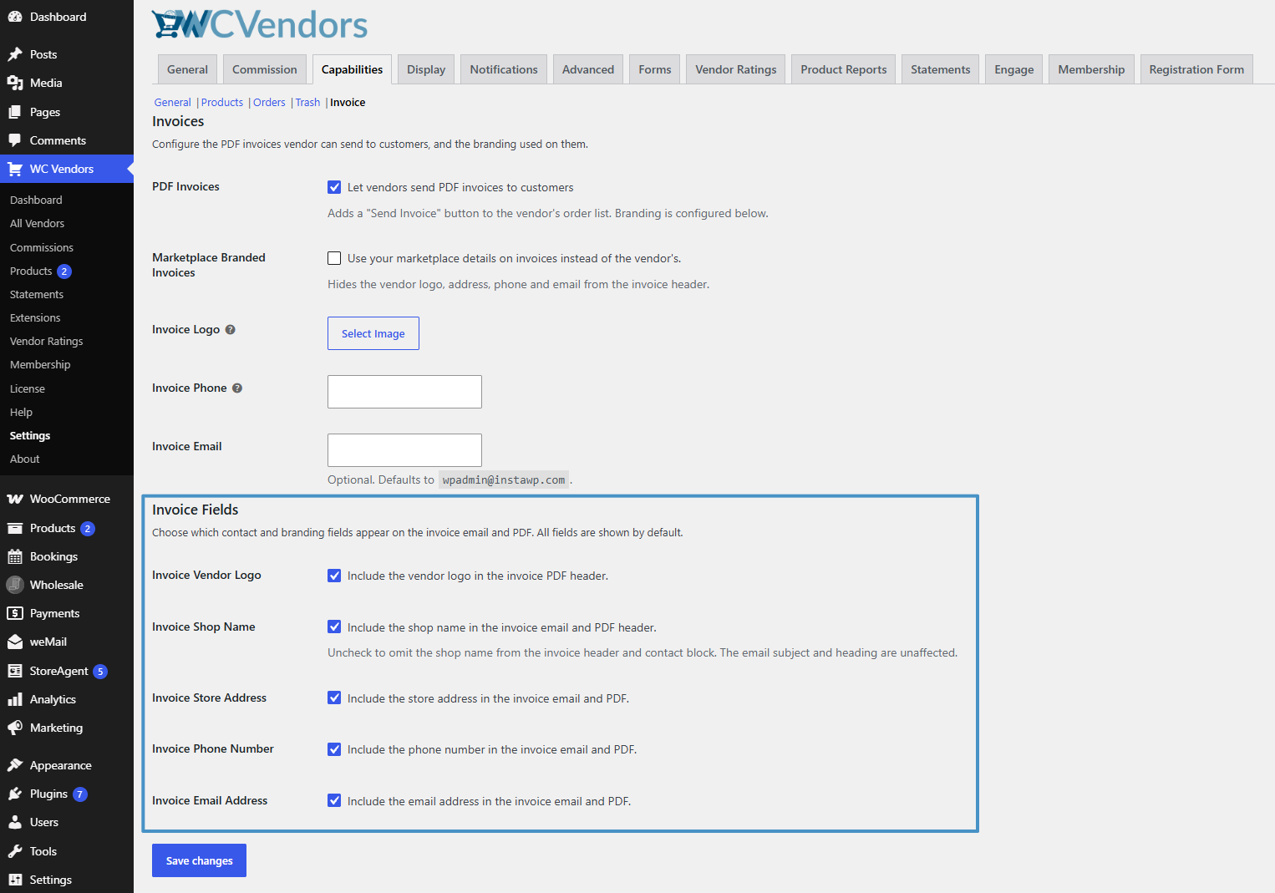Viewport: 1275px width, 893px height.
Task: Switch to the Notifications tab
Action: tap(504, 69)
